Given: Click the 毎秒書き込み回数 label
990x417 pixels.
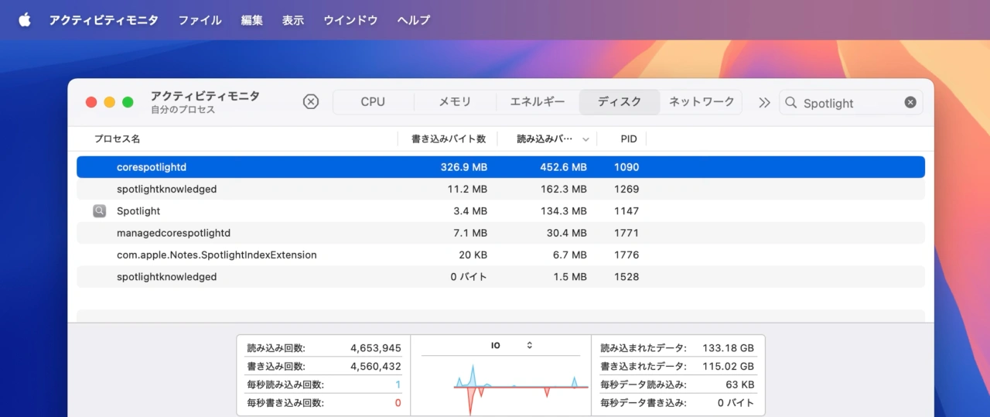Looking at the screenshot, I should (x=285, y=402).
